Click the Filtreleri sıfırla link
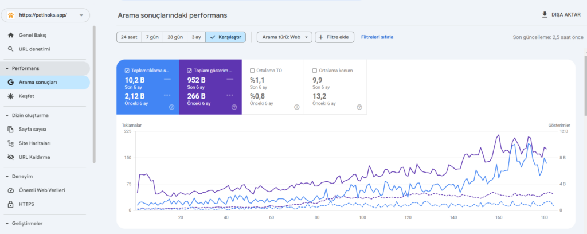 (x=377, y=37)
